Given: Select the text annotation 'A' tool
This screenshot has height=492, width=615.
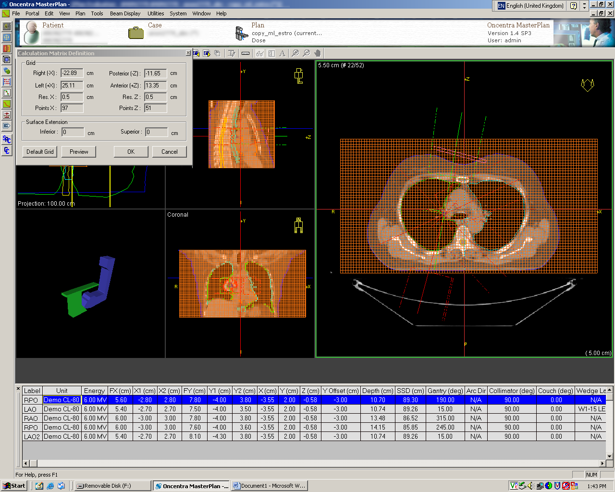Looking at the screenshot, I should (x=283, y=53).
